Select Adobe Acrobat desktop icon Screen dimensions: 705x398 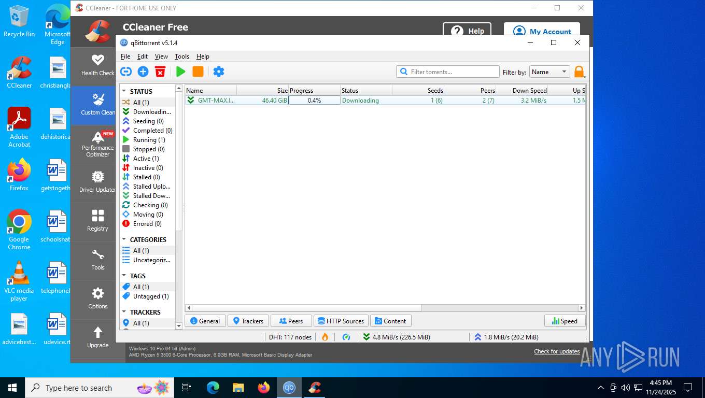pos(19,127)
